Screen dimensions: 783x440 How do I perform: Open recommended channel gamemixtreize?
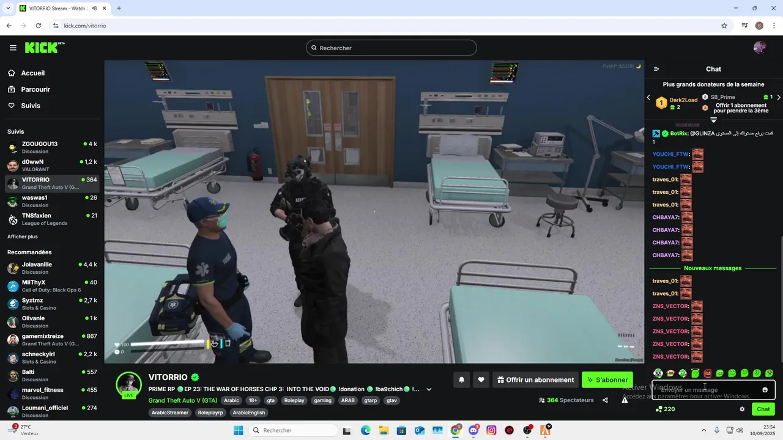pos(52,340)
